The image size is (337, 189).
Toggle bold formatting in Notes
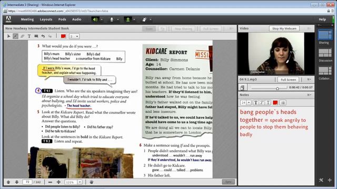255,103
